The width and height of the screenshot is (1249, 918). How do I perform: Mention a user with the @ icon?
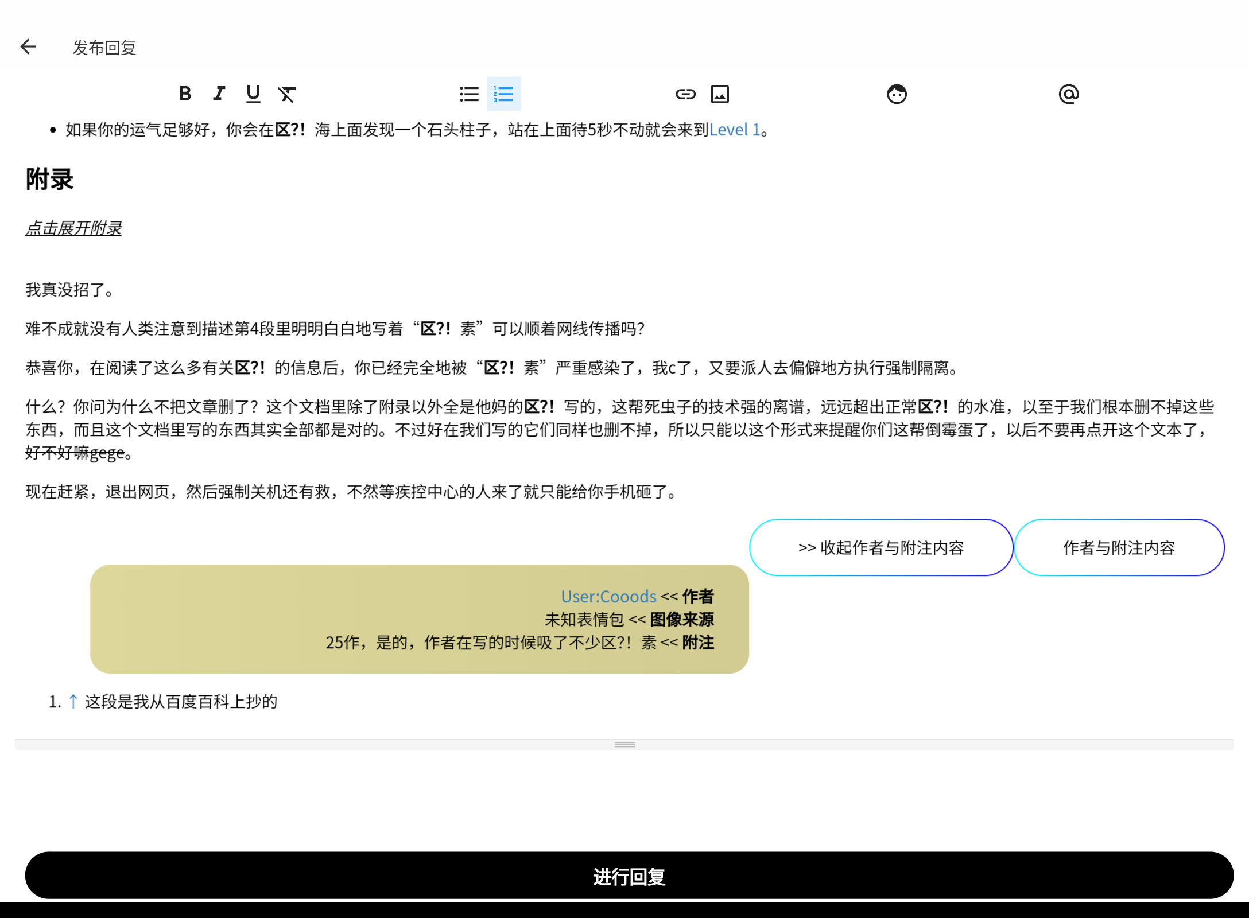[1069, 94]
